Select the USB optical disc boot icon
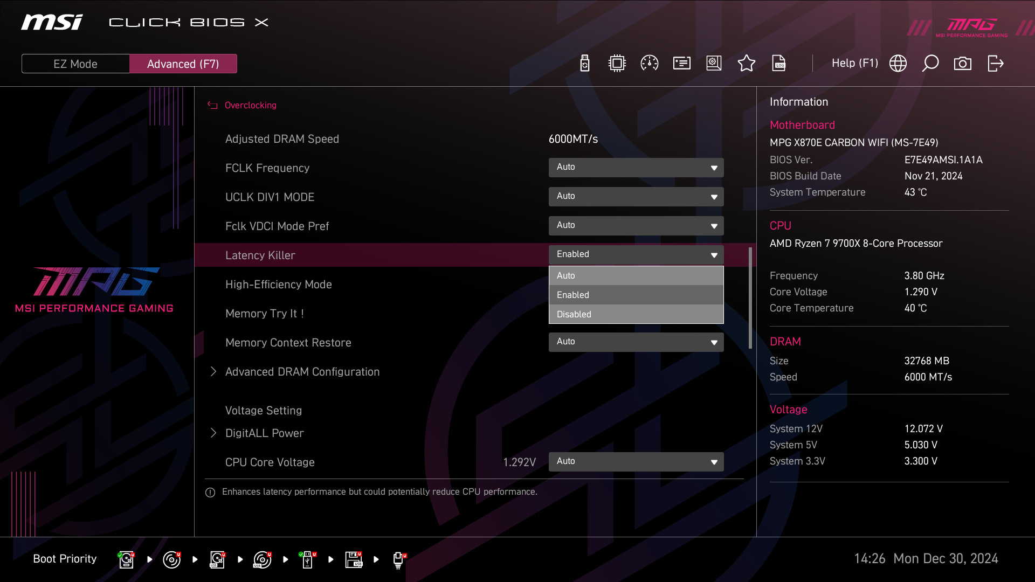The image size is (1035, 582). pyautogui.click(x=263, y=559)
